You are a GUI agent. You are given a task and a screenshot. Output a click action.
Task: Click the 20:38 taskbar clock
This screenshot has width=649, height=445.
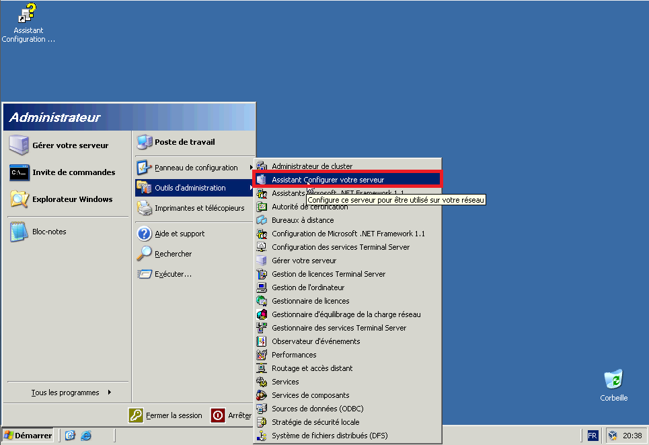point(632,436)
